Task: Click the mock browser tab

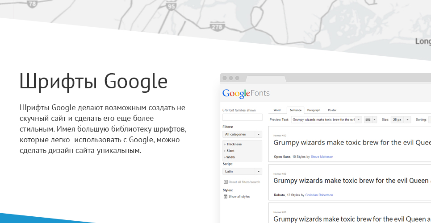Action: [266, 79]
